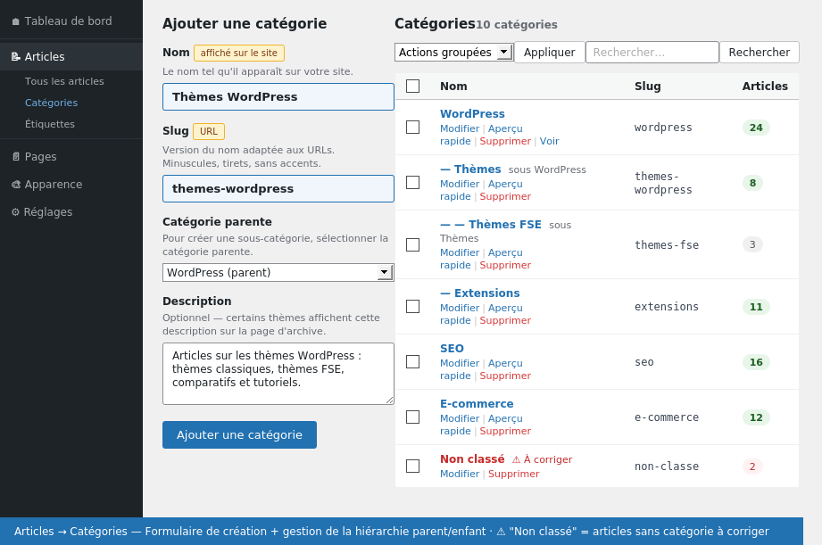
Task: Open the E-commerce category link
Action: [477, 404]
